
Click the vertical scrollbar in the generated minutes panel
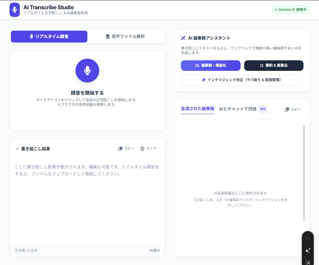click(304, 173)
